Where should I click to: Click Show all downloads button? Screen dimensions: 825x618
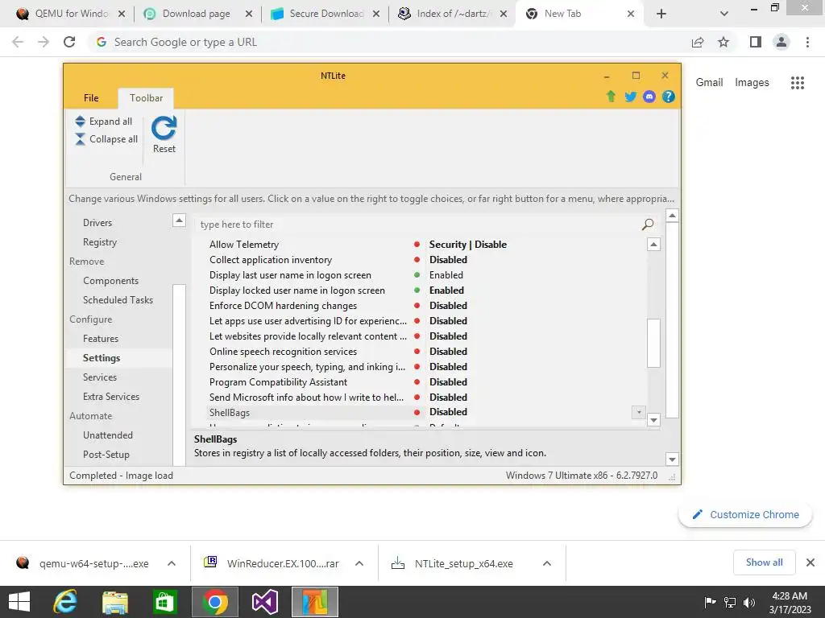click(764, 562)
